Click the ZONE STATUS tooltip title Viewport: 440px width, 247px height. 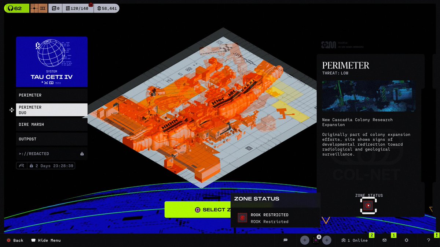257,199
